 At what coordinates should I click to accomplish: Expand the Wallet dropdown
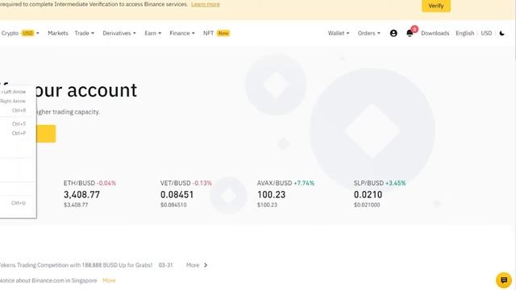339,33
